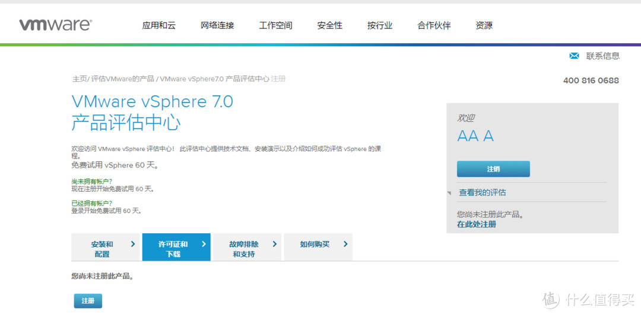Screen dimensions: 641x315
Task: Open the 工作空间 menu
Action: click(x=275, y=25)
